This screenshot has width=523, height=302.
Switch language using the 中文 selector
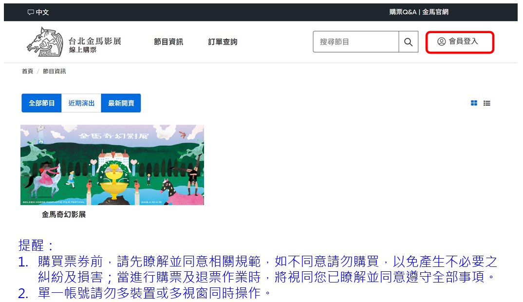[x=42, y=12]
